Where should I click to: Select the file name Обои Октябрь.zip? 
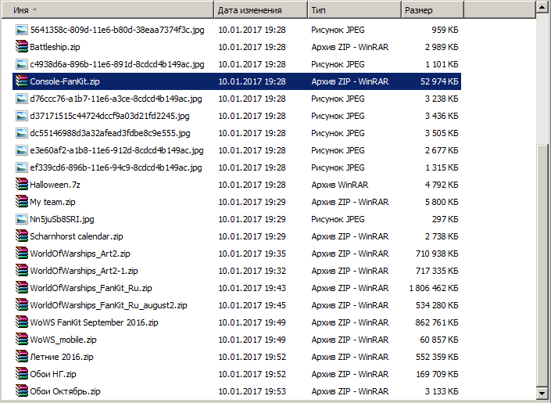[65, 392]
